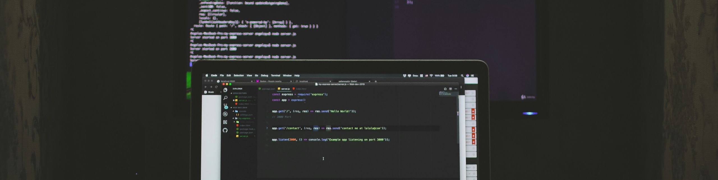The image size is (718, 180).
Task: Go back in the browser window
Action: coord(206,87)
